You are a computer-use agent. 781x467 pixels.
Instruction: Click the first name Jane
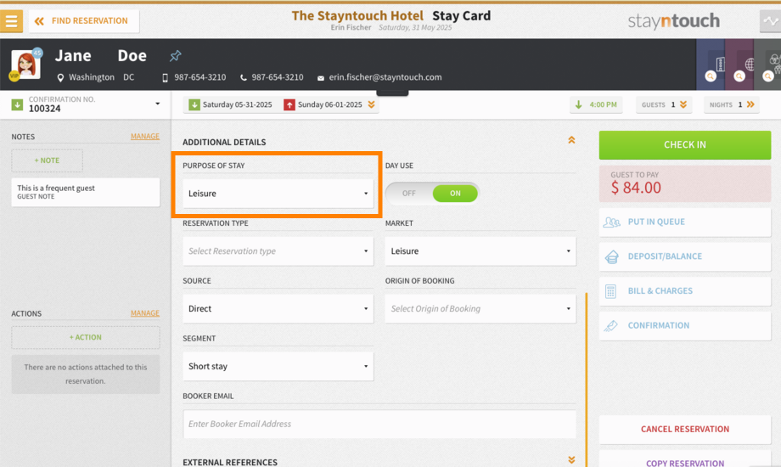[x=73, y=55]
